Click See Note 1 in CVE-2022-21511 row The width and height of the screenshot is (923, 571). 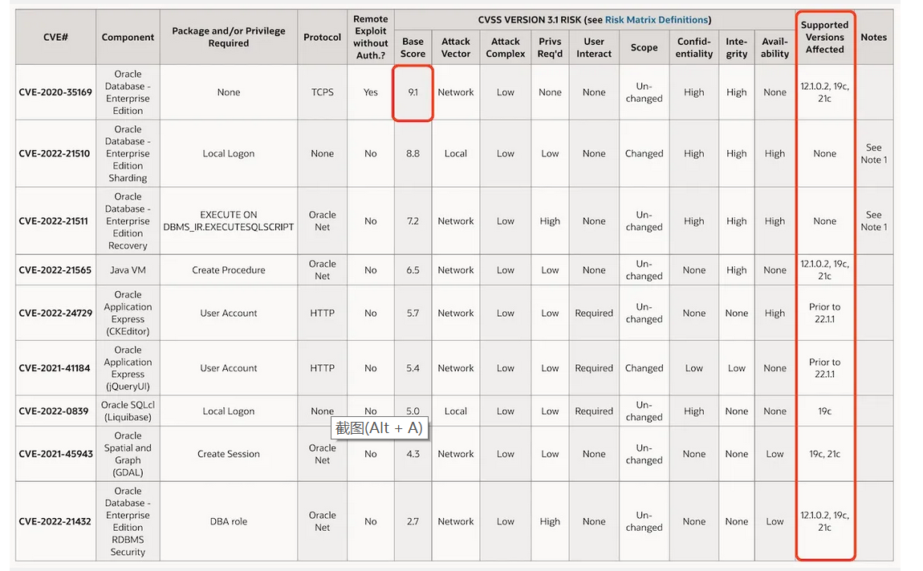[873, 221]
